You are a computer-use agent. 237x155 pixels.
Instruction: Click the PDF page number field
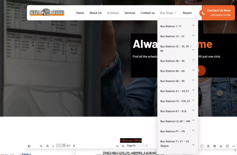tap(61, 146)
